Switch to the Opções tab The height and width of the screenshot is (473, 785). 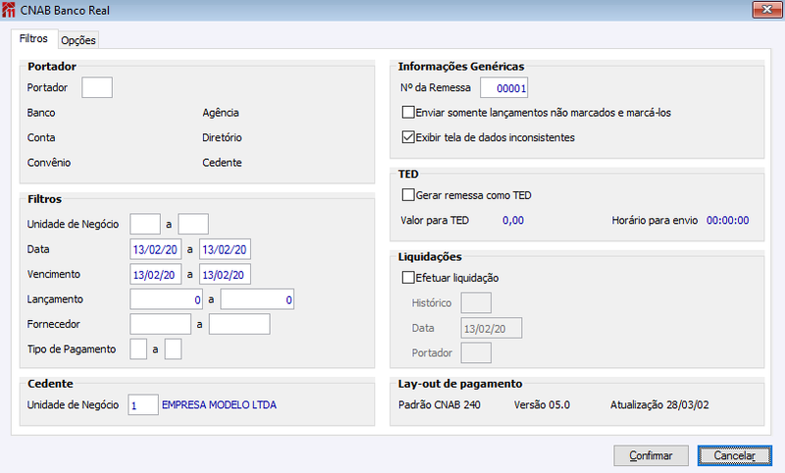click(78, 40)
